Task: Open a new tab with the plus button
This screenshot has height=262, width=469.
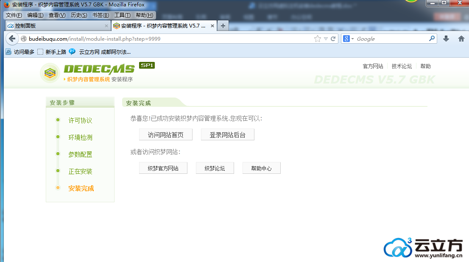Action: click(x=223, y=26)
